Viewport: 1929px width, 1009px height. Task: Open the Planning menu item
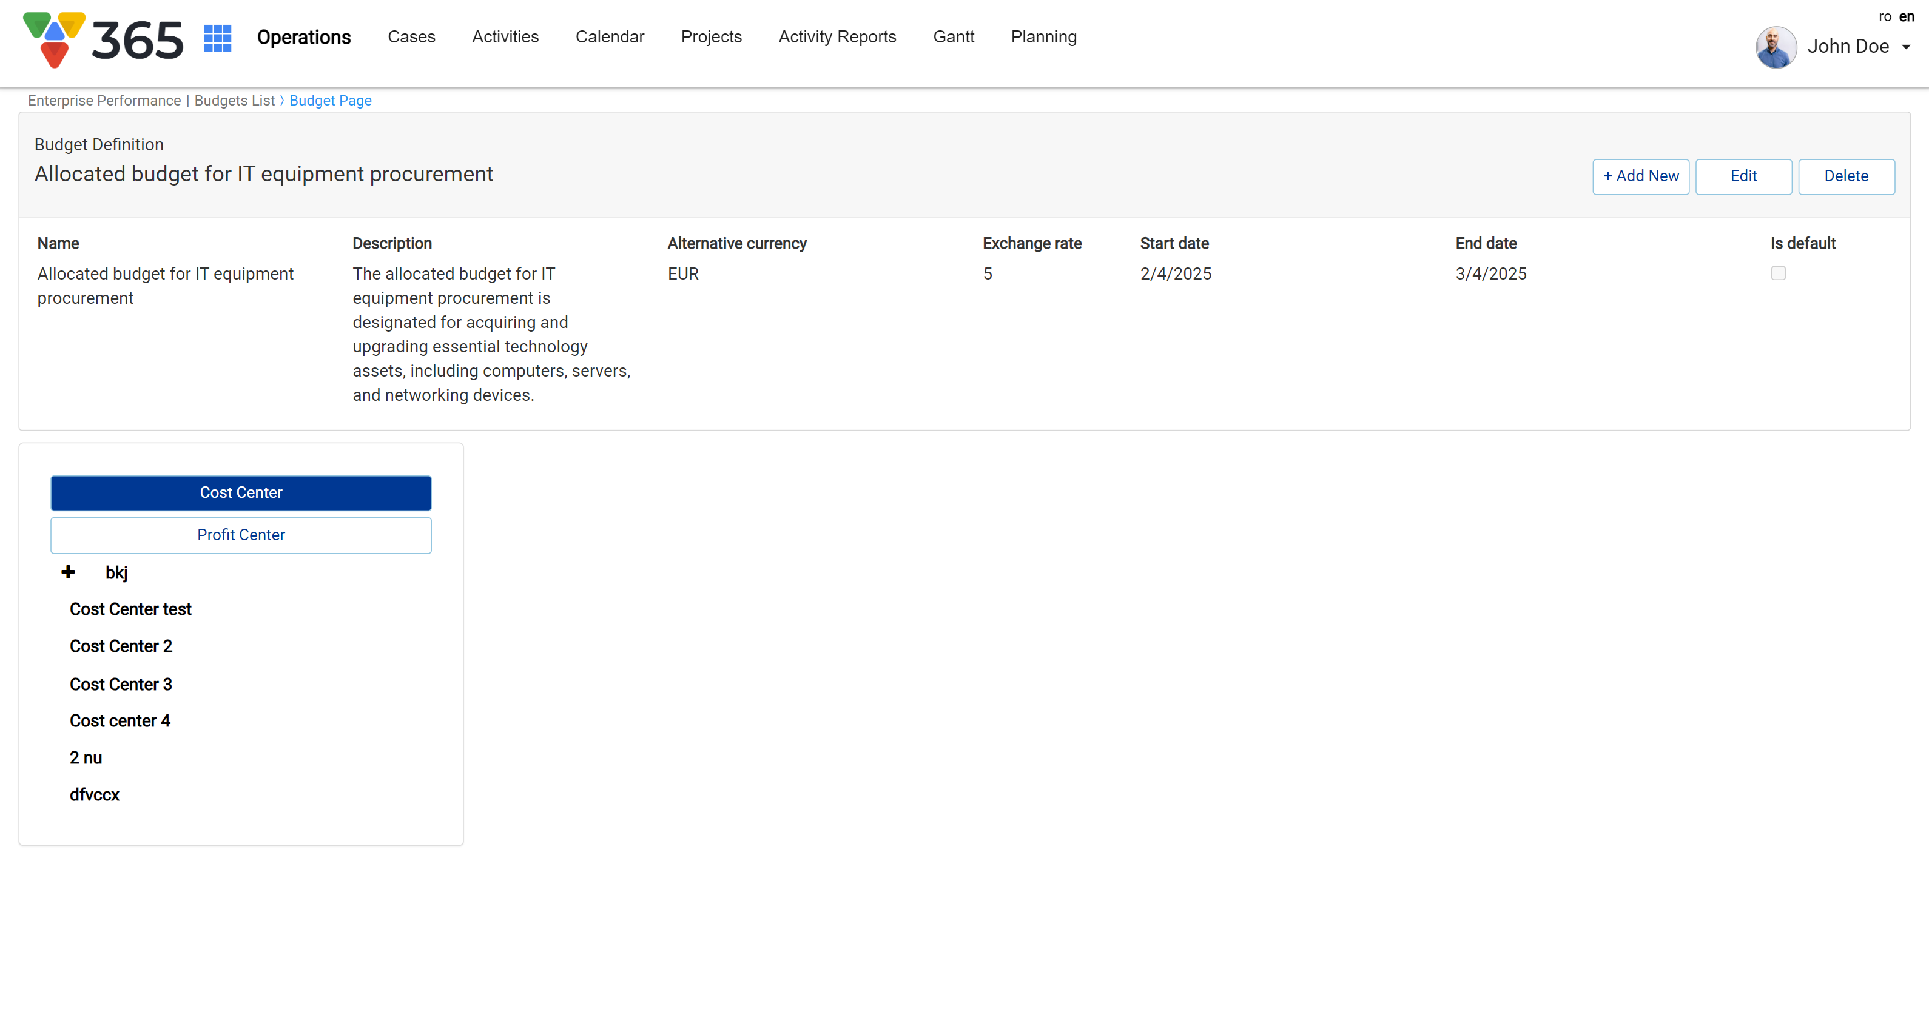pos(1043,36)
